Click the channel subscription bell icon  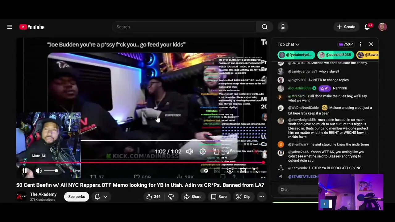click(97, 197)
